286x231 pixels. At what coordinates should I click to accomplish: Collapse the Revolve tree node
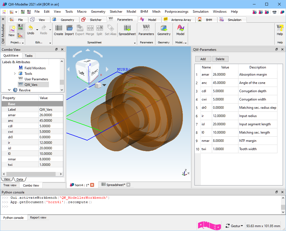9,90
